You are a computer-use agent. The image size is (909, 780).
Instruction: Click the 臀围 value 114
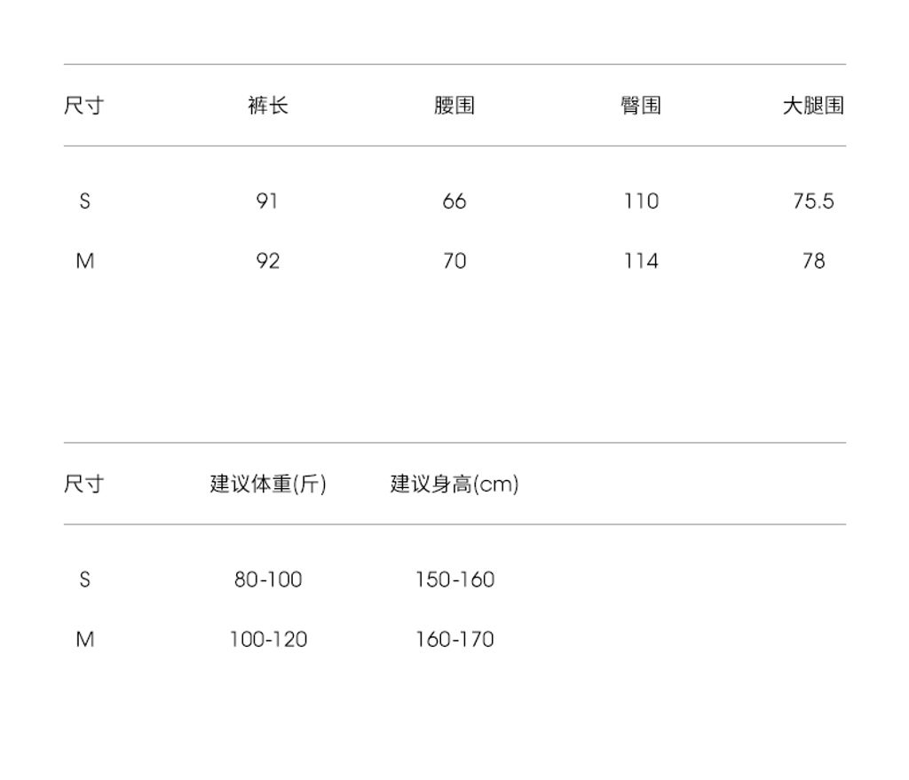click(641, 261)
